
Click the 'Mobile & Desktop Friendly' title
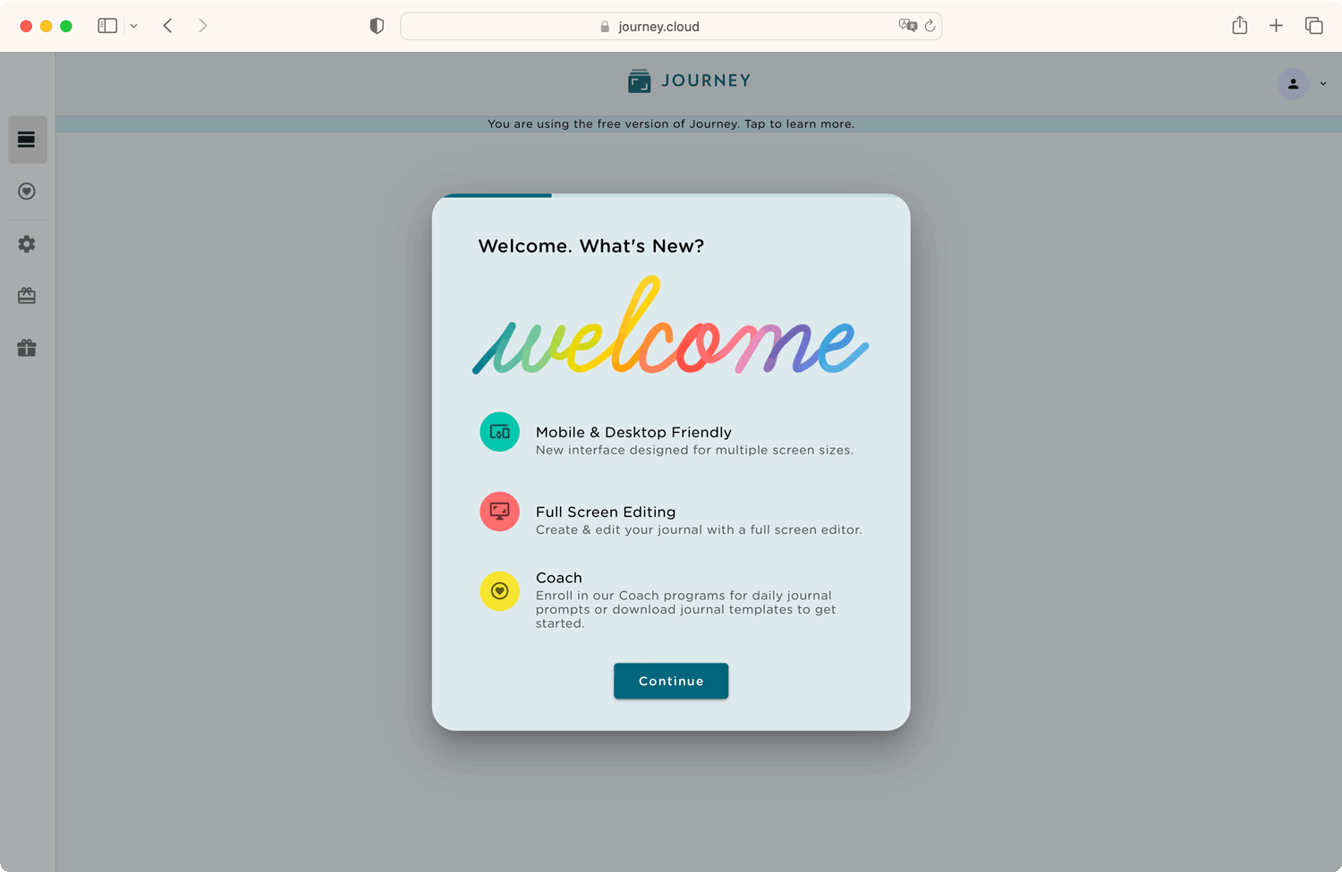633,432
